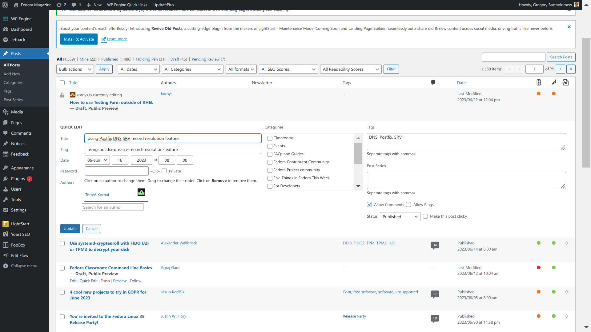Screen dimensions: 591x332
Task: Open the Post Series submenu item
Action: [x=13, y=100]
